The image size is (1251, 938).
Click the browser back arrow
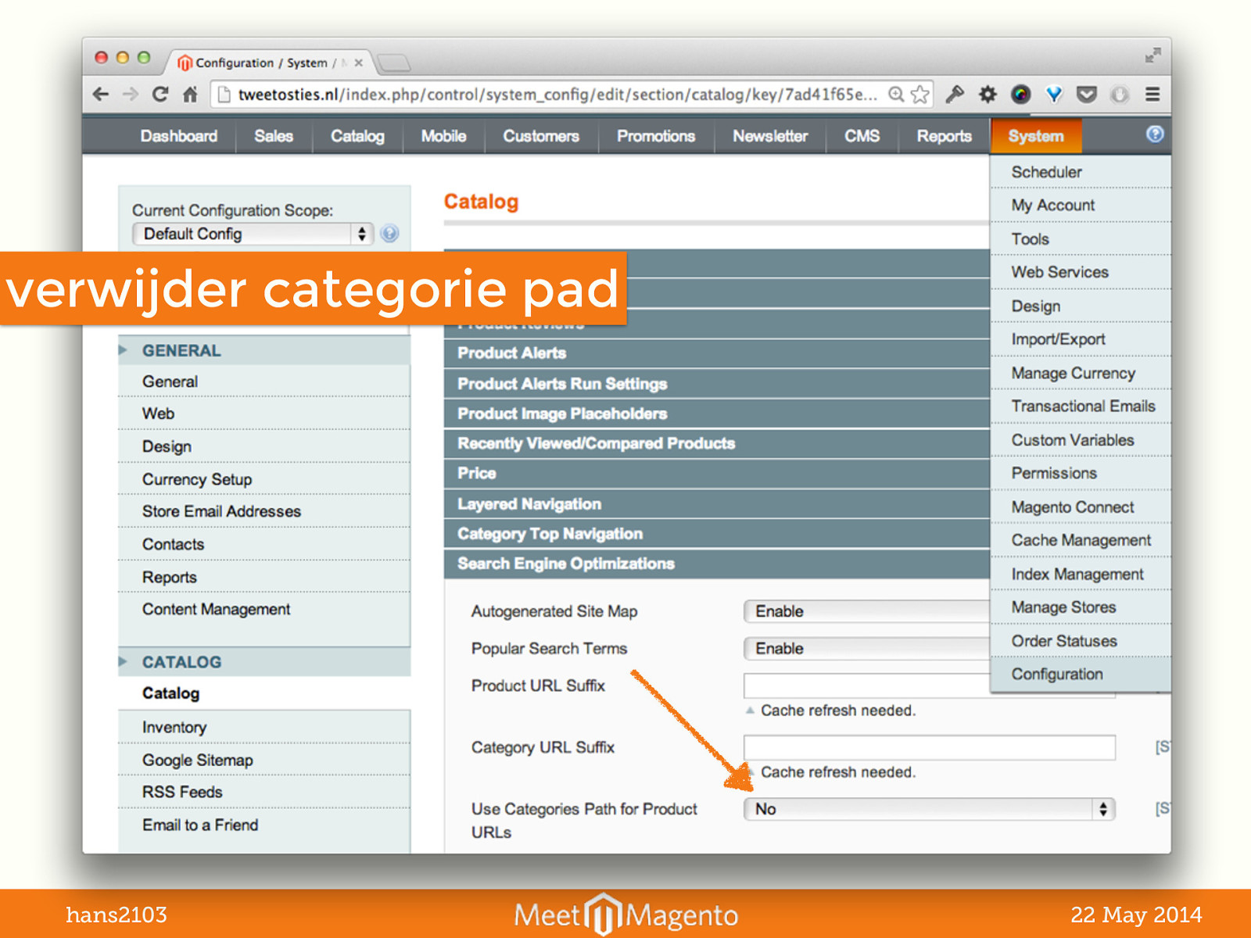point(101,95)
